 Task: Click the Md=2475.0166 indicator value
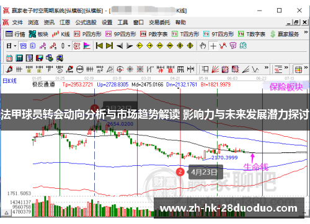[148, 84]
